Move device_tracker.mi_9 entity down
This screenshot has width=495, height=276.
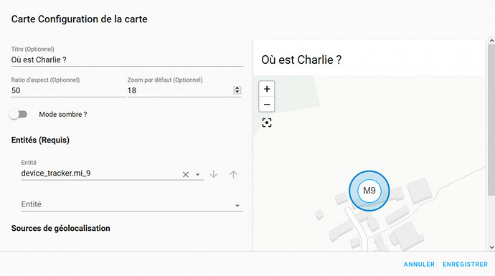214,174
